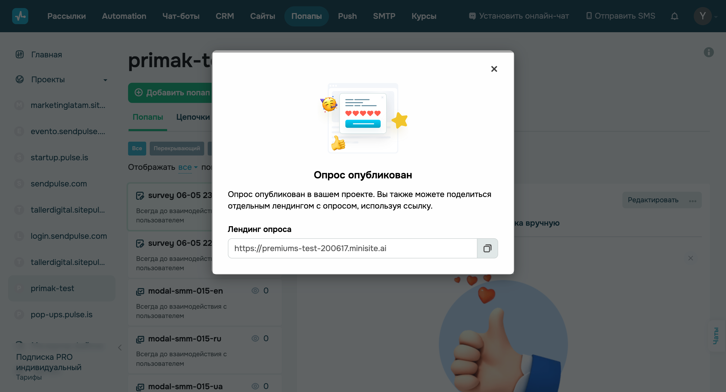Toggle visibility eye for modal-smm-015-ru
Viewport: 726px width, 392px height.
[255, 338]
